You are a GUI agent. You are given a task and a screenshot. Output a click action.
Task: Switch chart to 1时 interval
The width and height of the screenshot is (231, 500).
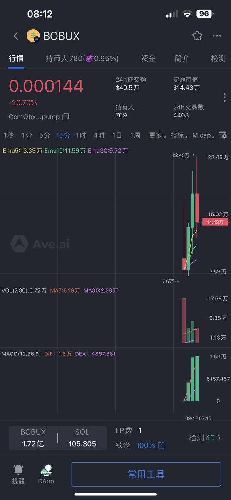coord(81,135)
